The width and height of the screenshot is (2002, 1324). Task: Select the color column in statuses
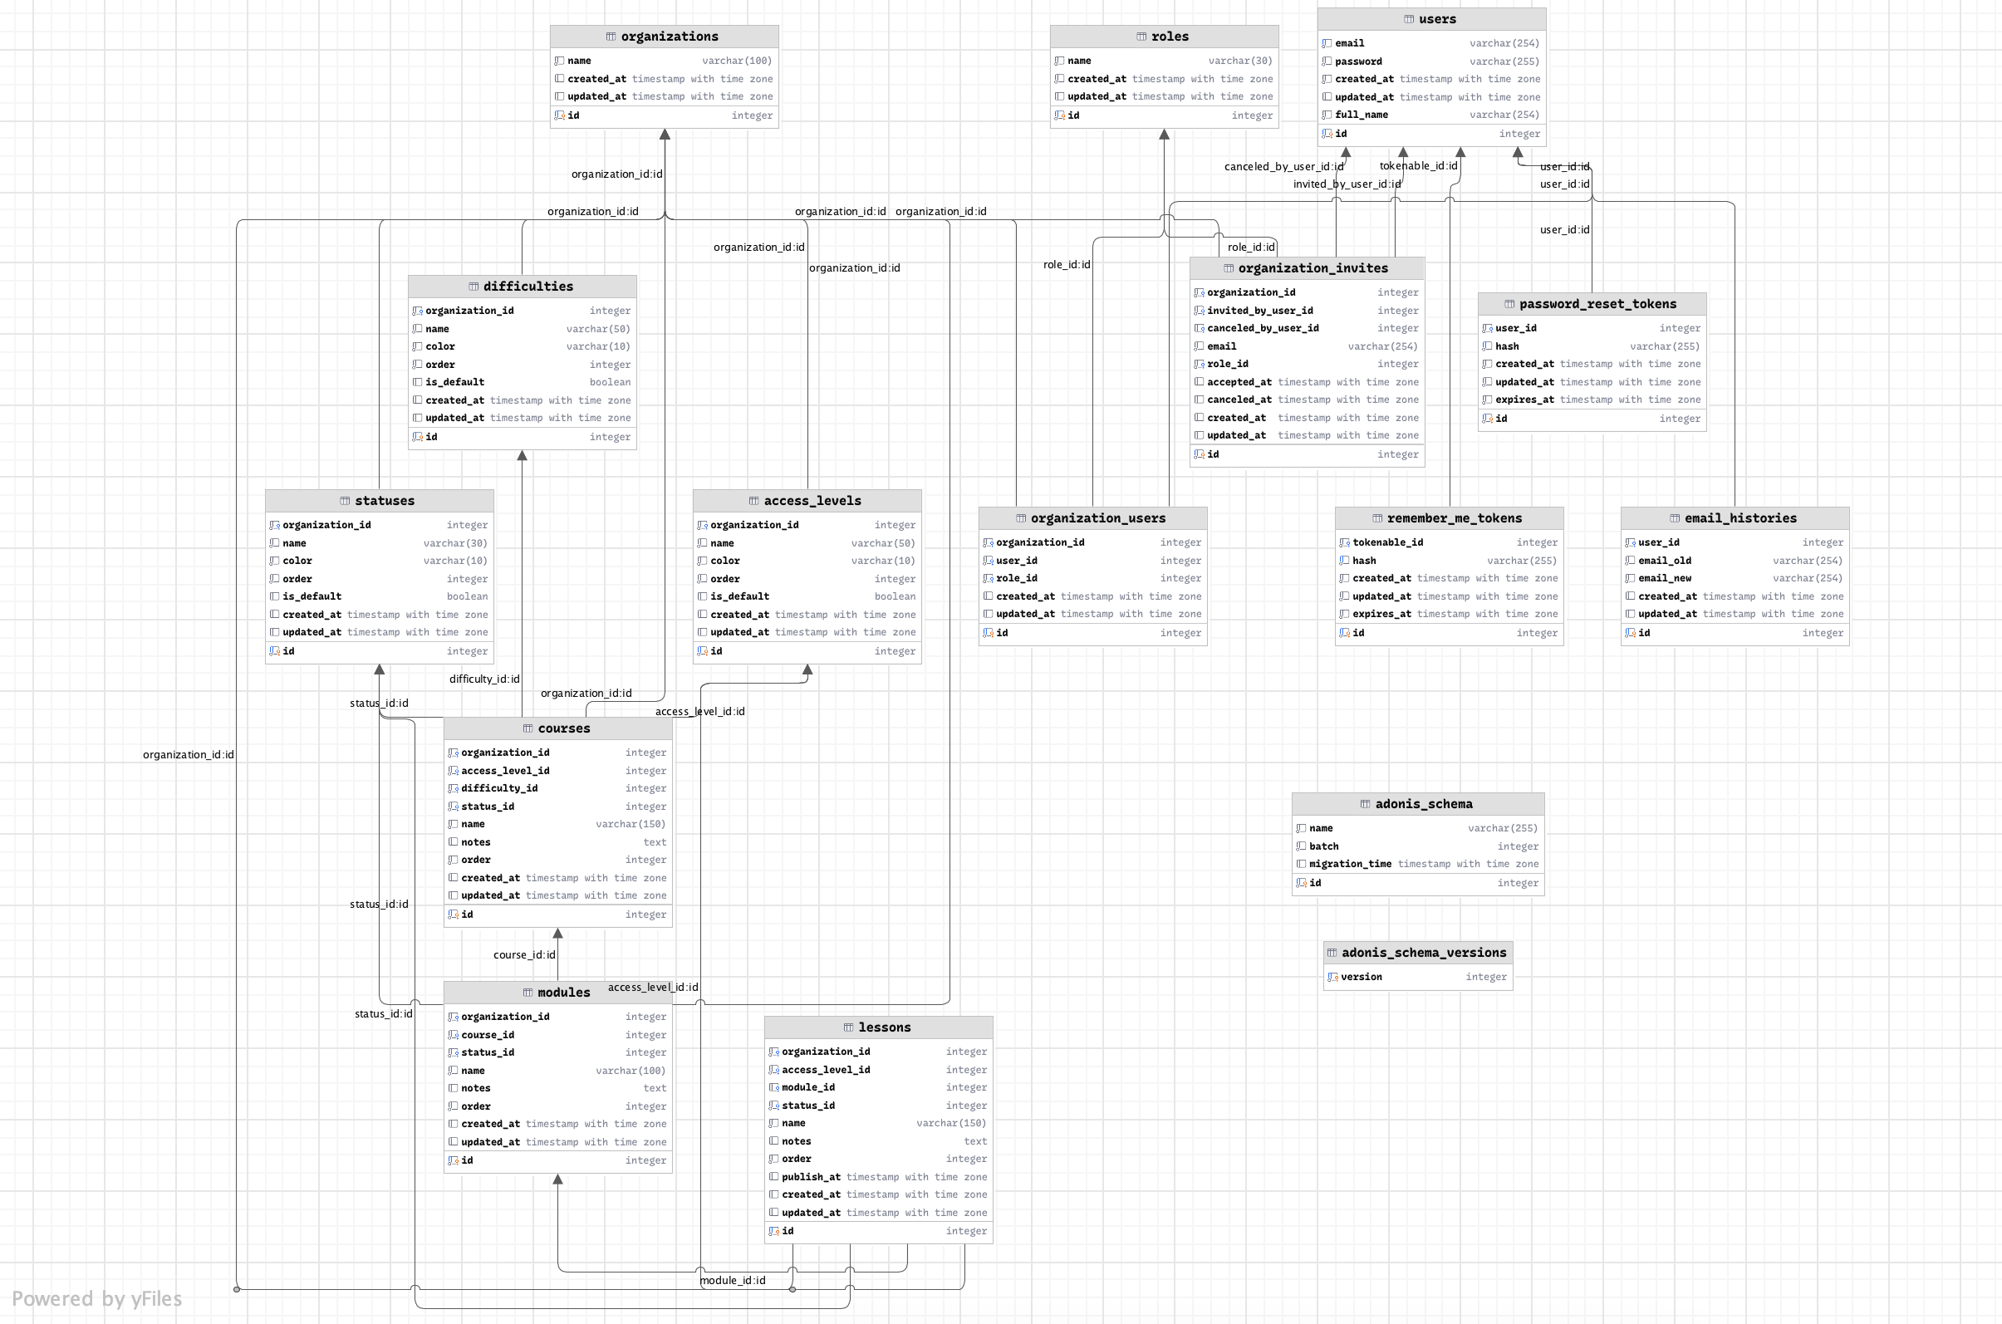(380, 561)
